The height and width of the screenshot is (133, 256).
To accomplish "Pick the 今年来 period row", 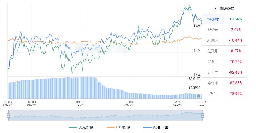I will (213, 83).
